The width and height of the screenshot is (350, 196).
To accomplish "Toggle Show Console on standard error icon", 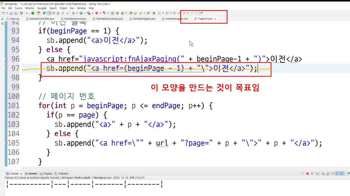I will (x=342, y=174).
